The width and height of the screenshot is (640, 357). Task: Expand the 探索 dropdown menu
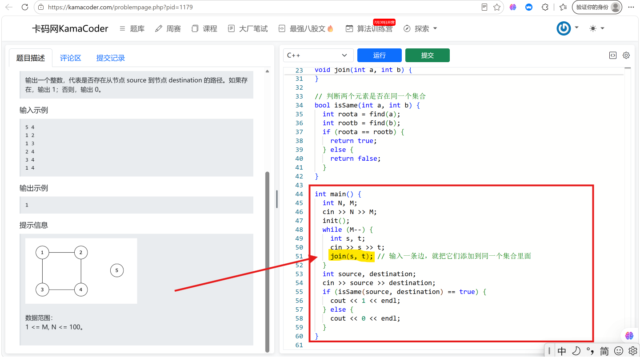pos(420,28)
